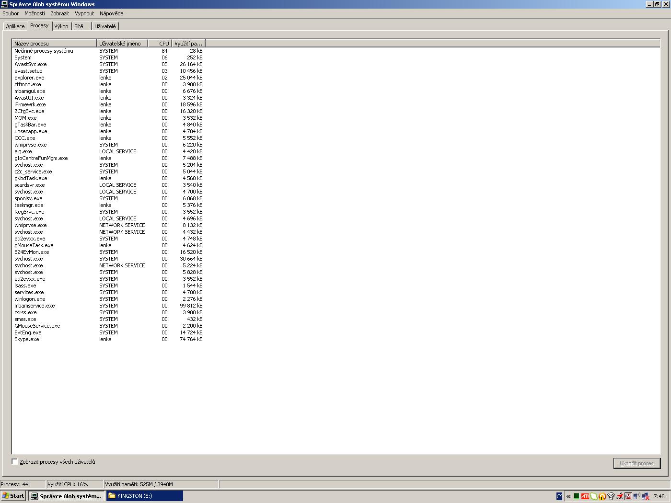This screenshot has width=671, height=503.
Task: Click the Start button
Action: click(13, 496)
